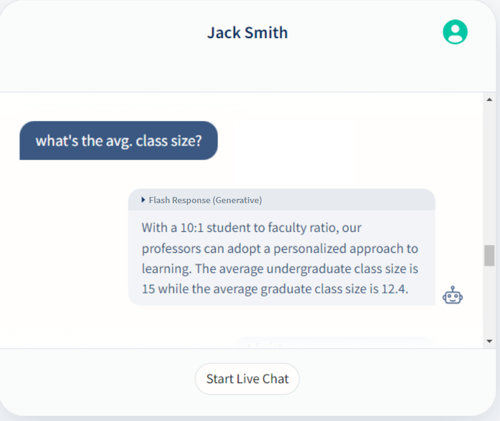Click the scrollbar down arrow
500x421 pixels.
point(489,341)
